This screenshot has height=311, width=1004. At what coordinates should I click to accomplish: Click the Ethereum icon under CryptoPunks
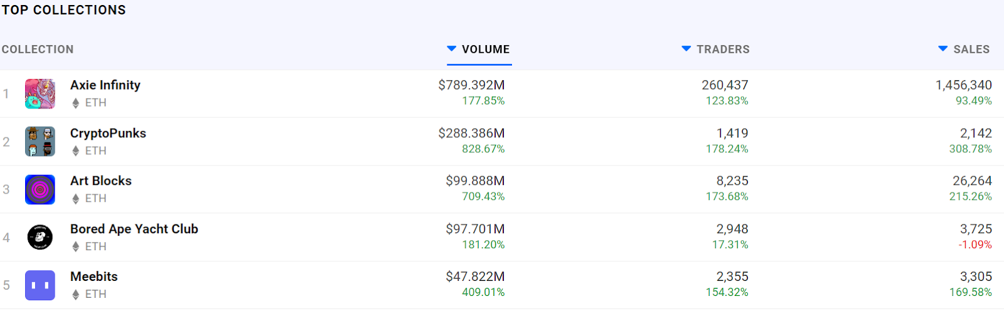click(x=75, y=151)
